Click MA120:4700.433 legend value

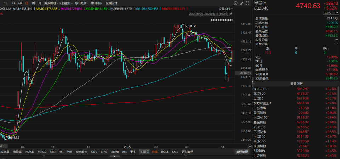(147, 9)
